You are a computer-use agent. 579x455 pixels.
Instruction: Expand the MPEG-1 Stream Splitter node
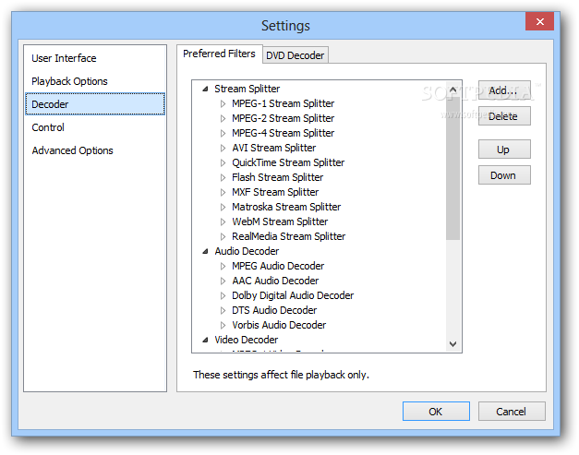pos(223,103)
